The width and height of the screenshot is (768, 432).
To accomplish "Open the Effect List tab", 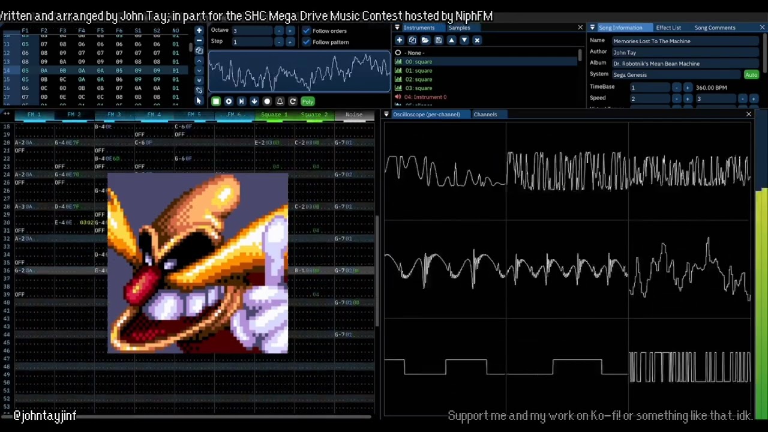I will [668, 28].
